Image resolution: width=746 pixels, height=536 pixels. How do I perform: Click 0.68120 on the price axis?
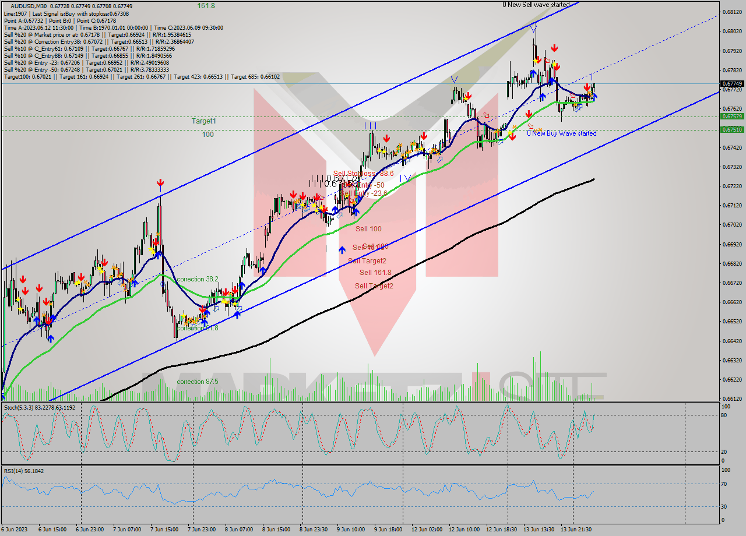(732, 12)
